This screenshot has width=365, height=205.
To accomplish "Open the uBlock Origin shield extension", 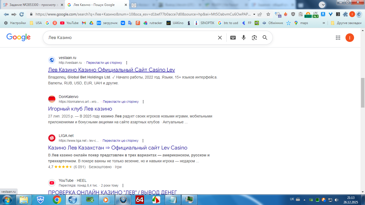I will tap(293, 14).
